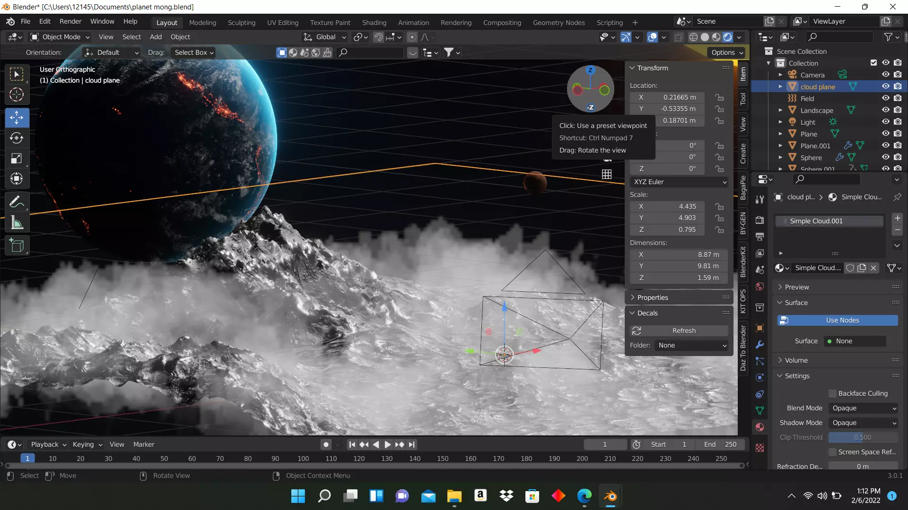Select the Annotate pencil tool

(17, 202)
